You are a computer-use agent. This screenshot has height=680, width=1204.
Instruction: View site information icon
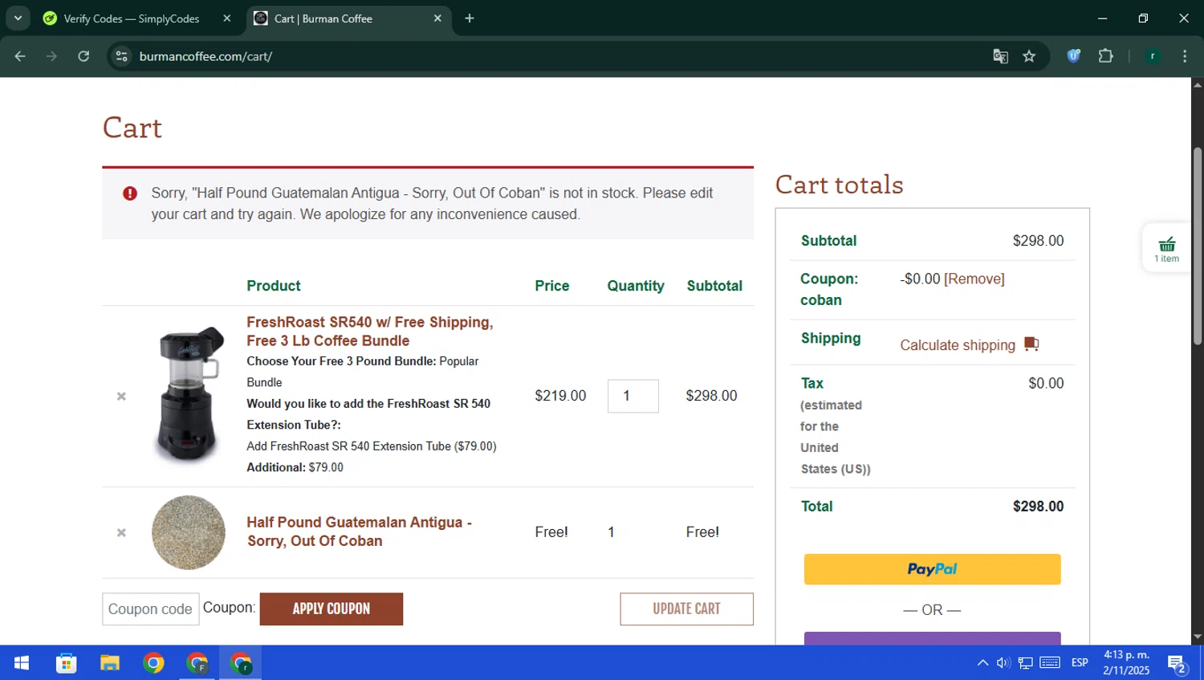pos(122,56)
